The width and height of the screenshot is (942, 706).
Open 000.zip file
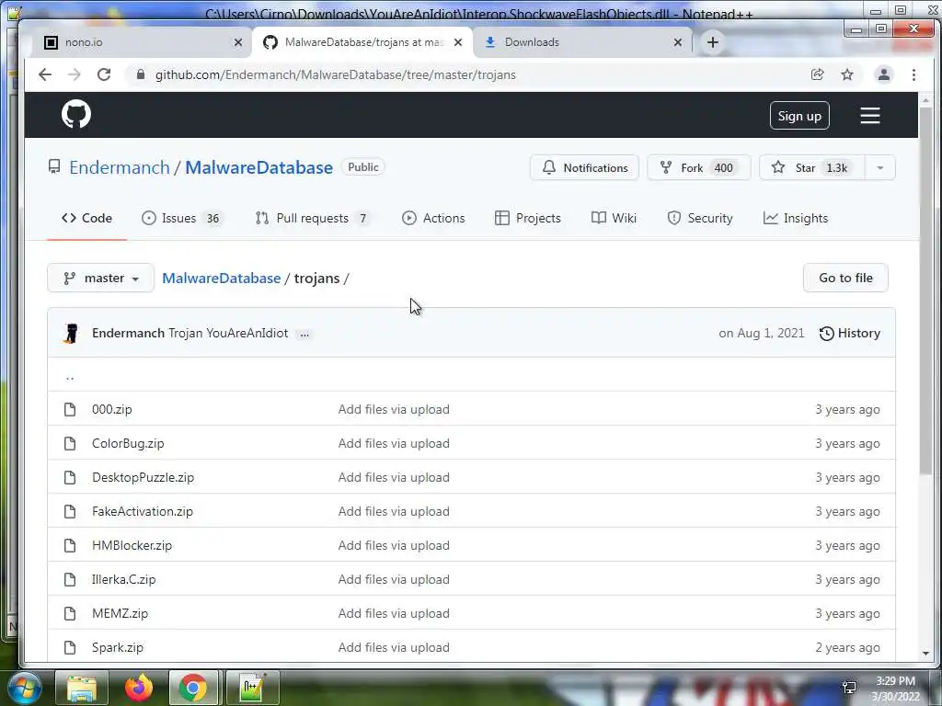(x=111, y=409)
